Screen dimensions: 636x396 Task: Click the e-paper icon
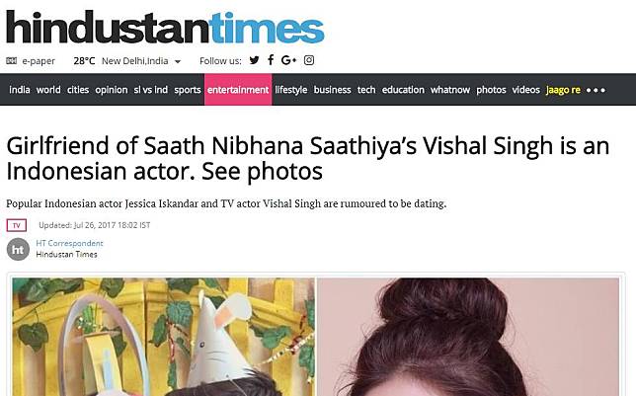12,61
